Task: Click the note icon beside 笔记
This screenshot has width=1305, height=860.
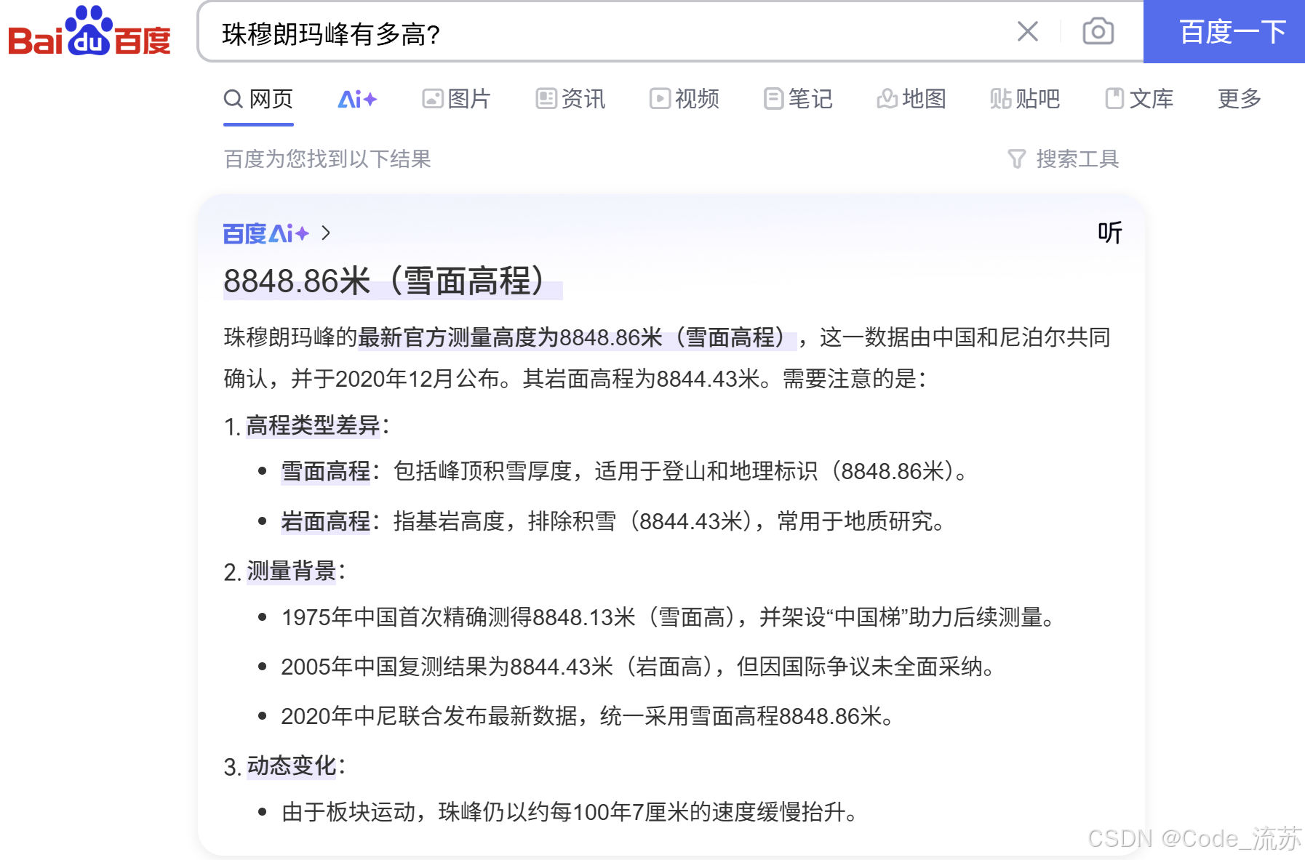Action: [x=774, y=99]
